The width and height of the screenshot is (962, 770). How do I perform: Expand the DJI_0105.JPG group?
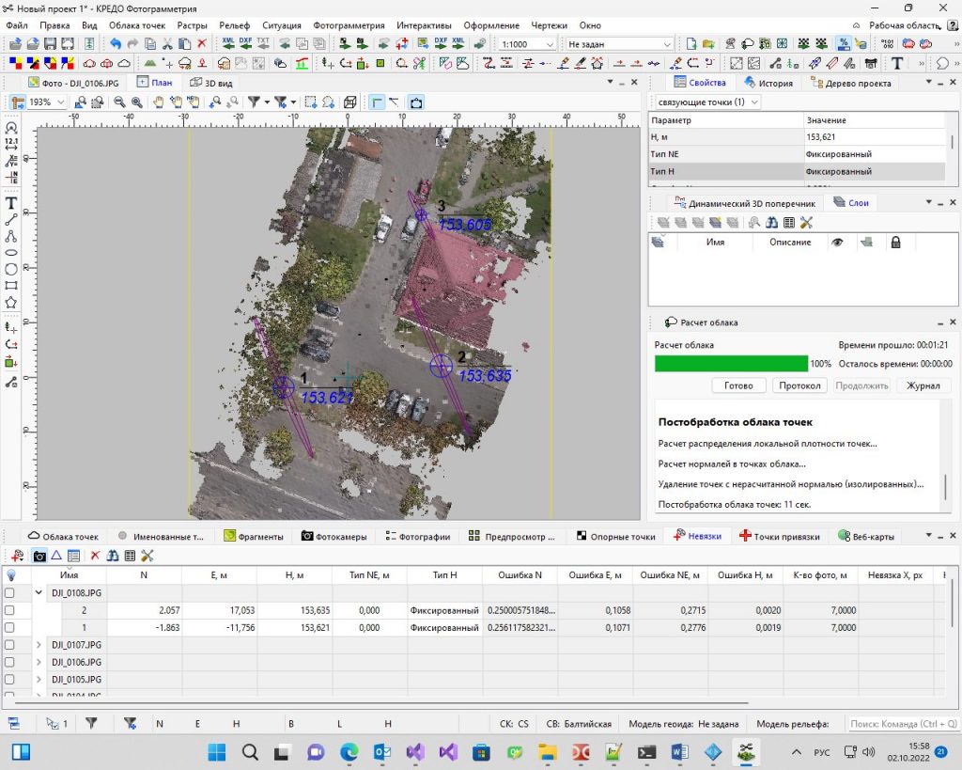click(x=39, y=679)
